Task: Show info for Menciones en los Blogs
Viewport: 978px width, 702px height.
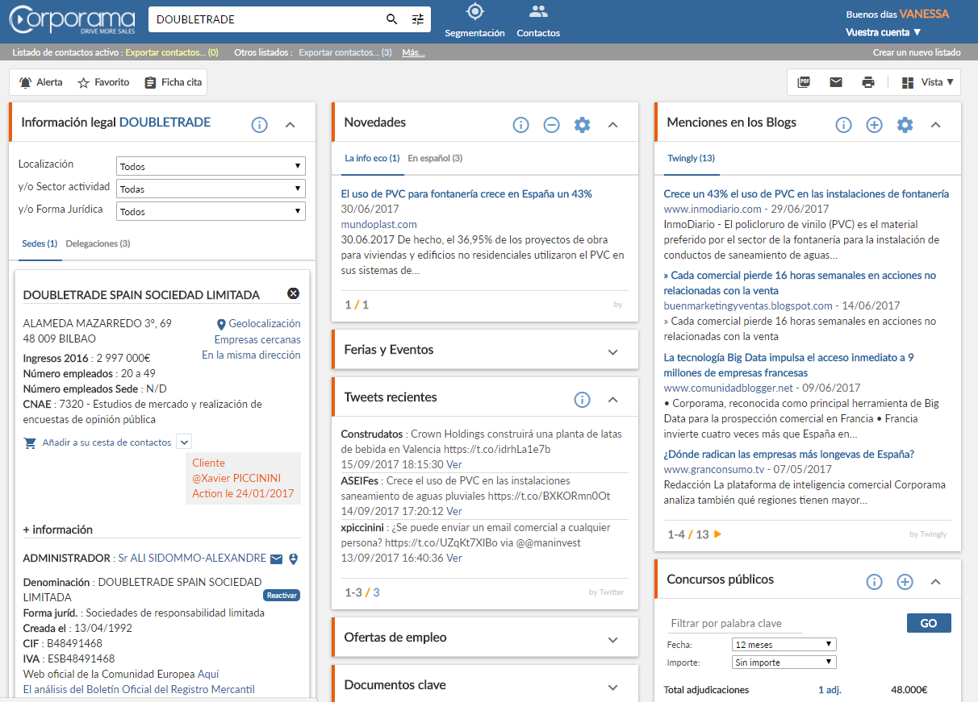Action: 843,125
